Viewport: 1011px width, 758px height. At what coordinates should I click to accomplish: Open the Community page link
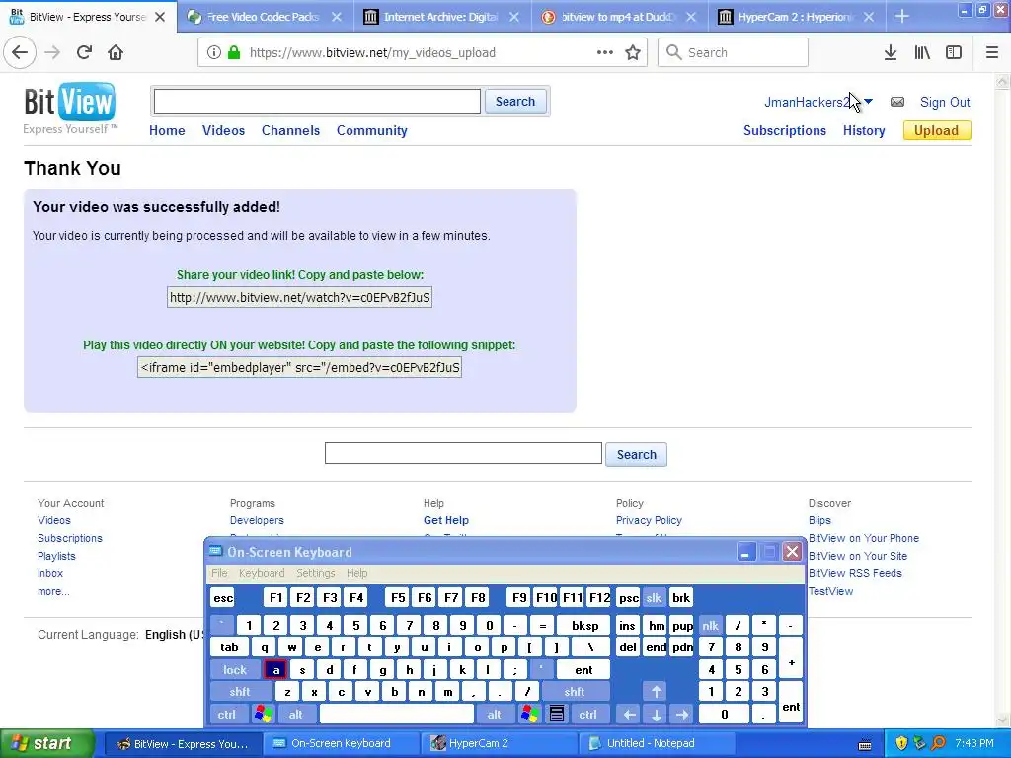(x=372, y=131)
